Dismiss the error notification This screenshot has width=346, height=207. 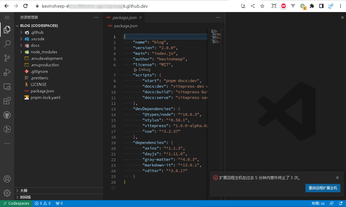coord(337,178)
